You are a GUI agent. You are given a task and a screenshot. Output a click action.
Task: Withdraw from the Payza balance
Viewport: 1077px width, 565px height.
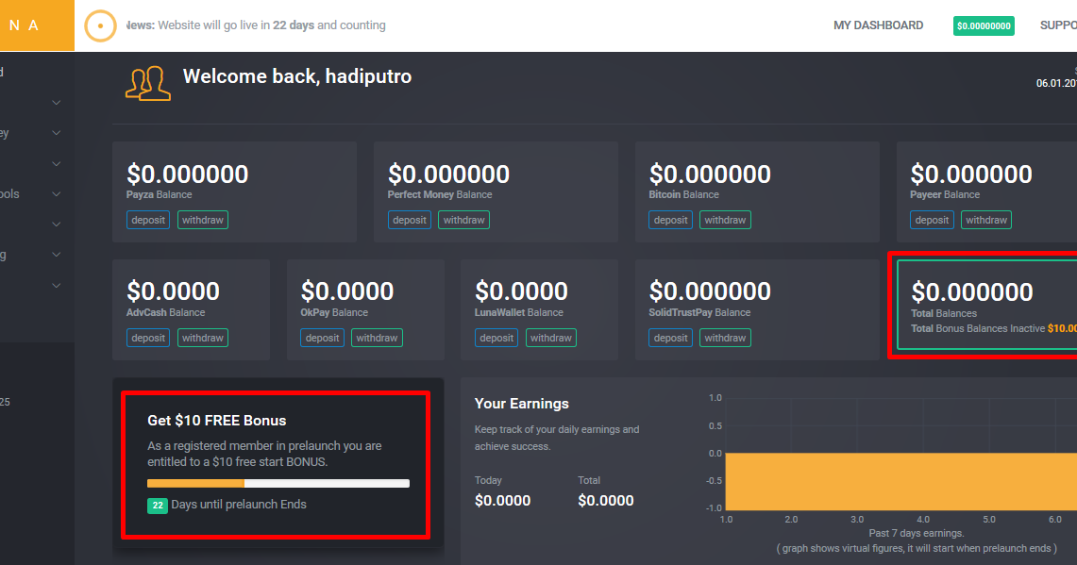[203, 220]
